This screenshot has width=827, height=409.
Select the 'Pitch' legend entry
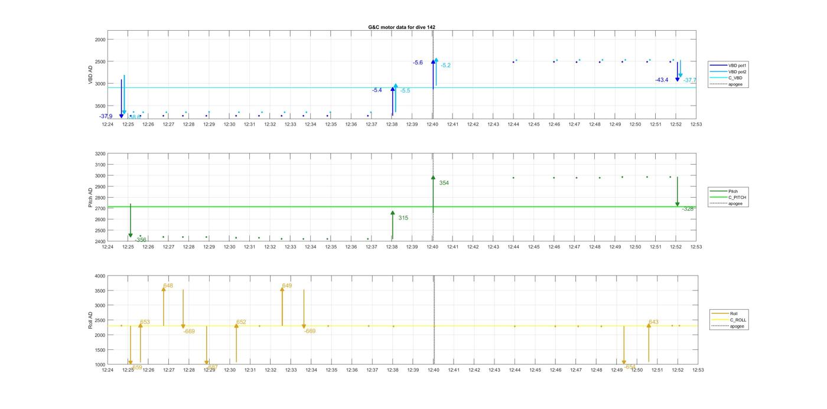click(x=724, y=191)
